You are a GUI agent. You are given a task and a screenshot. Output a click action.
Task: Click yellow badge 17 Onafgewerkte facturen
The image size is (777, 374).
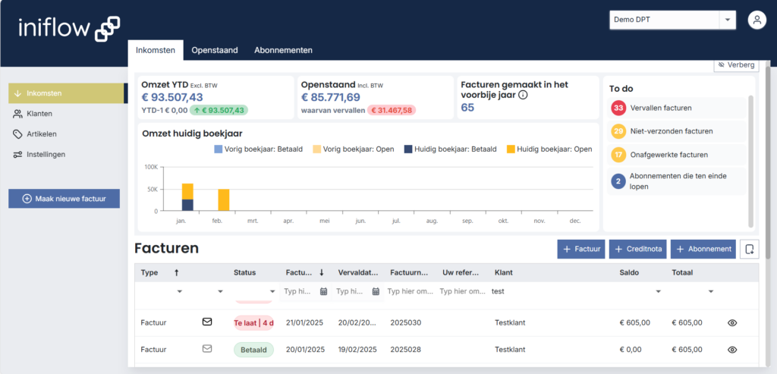[x=618, y=155]
